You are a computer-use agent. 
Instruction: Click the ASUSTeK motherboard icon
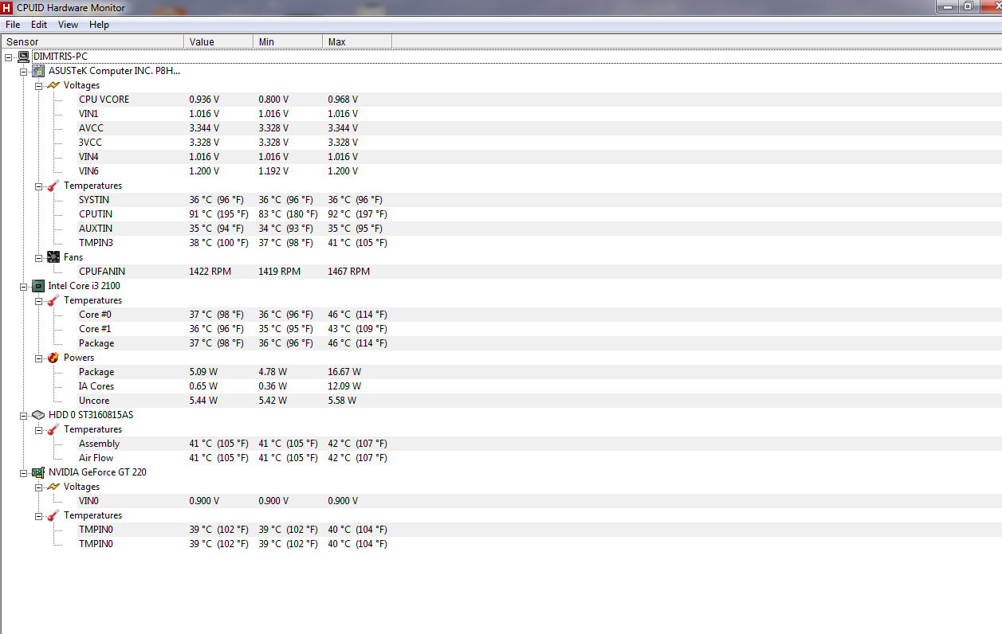coord(38,71)
